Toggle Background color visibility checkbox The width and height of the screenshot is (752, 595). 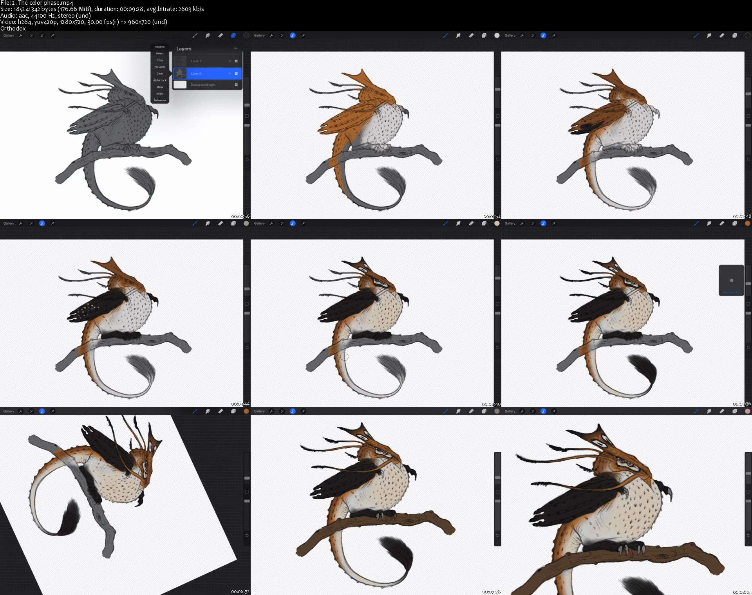(x=236, y=85)
